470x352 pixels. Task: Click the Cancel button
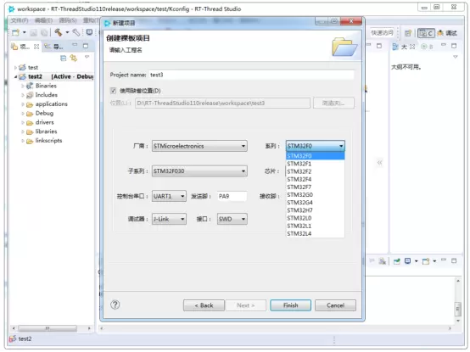[x=335, y=305]
